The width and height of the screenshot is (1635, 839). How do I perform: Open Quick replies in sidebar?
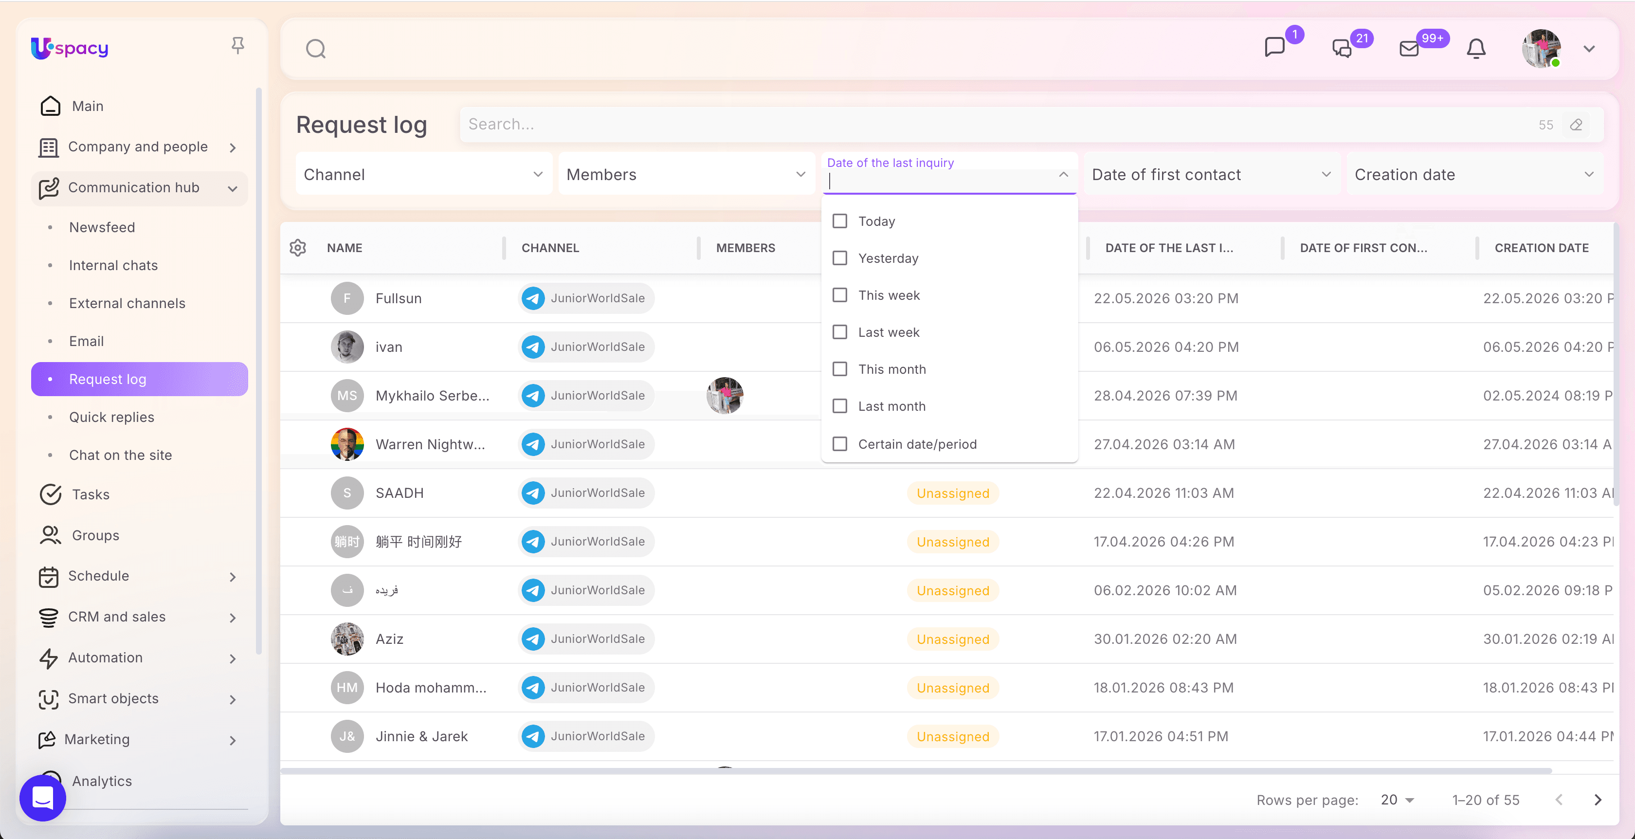tap(112, 417)
